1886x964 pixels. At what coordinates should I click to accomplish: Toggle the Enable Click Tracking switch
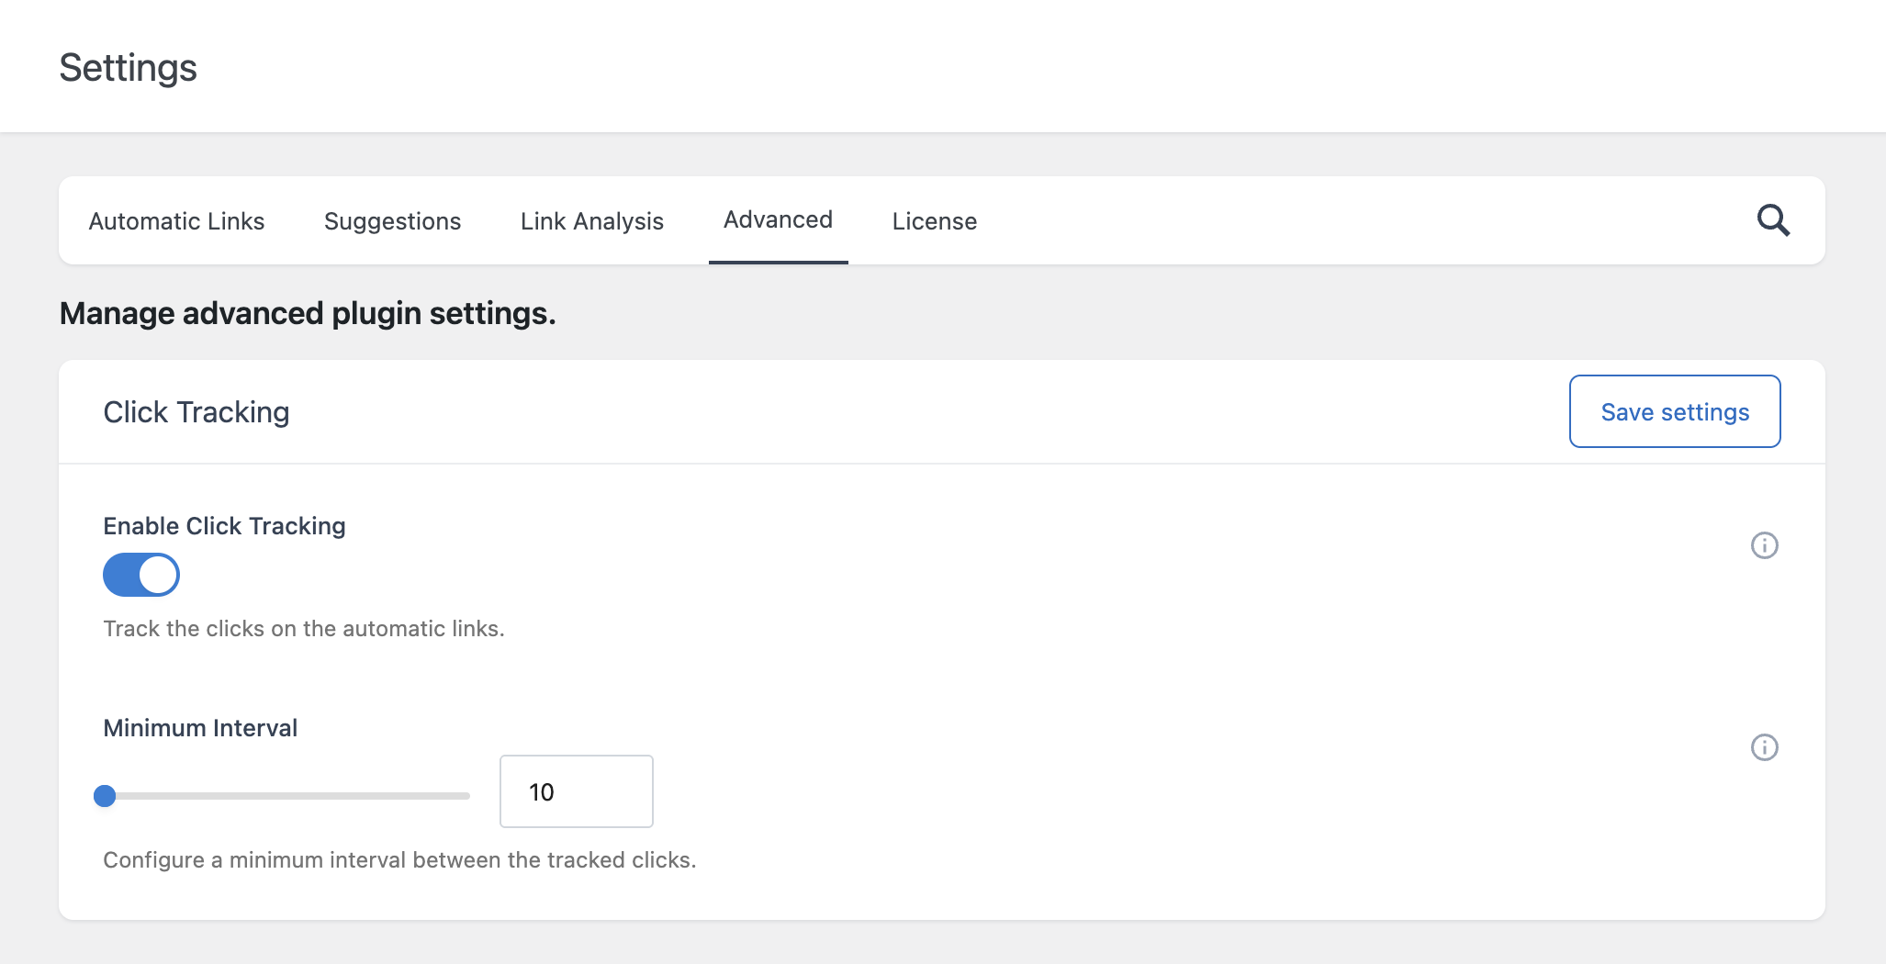[x=140, y=575]
